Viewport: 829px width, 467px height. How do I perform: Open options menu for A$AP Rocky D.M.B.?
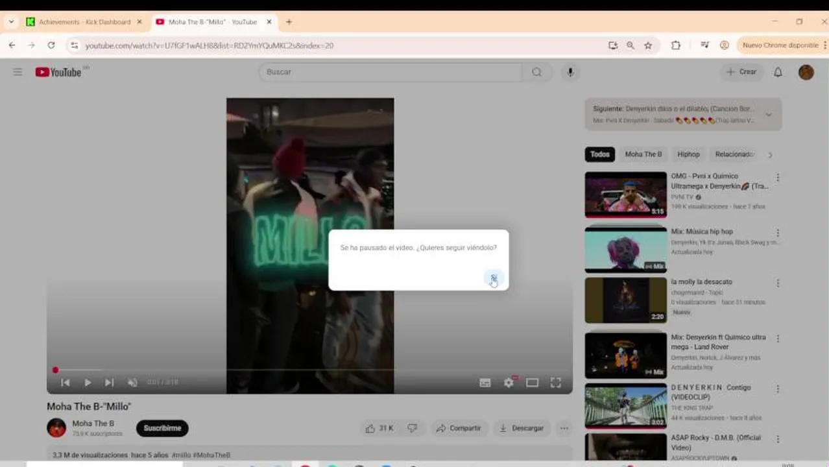pyautogui.click(x=778, y=439)
